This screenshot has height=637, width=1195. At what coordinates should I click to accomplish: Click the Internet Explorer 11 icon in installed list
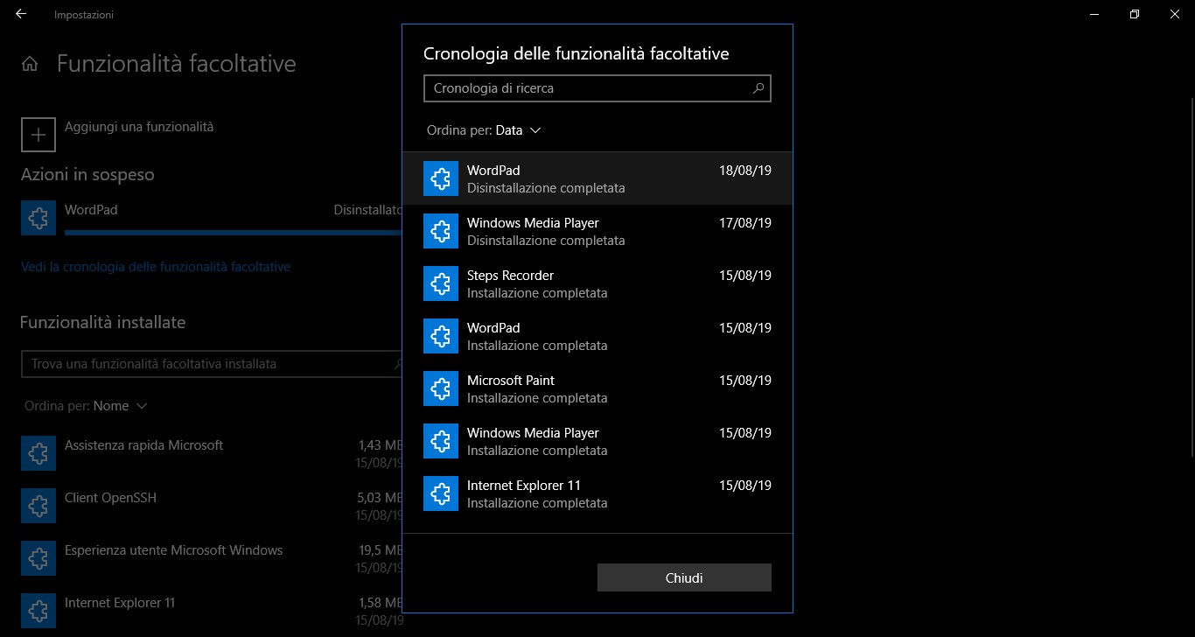pyautogui.click(x=38, y=611)
